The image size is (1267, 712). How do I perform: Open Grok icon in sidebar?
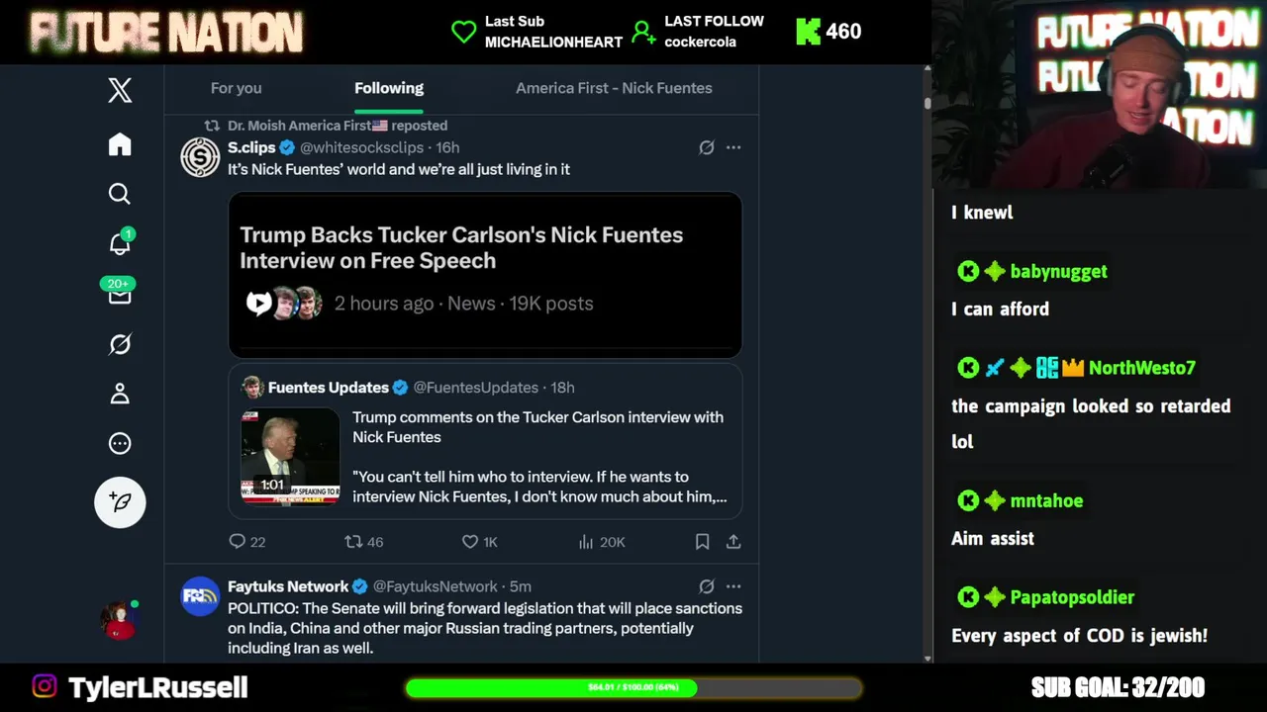[x=120, y=344]
